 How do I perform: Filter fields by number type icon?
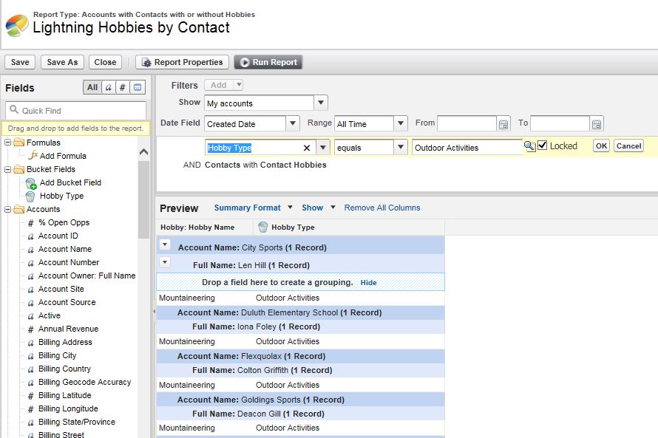123,87
